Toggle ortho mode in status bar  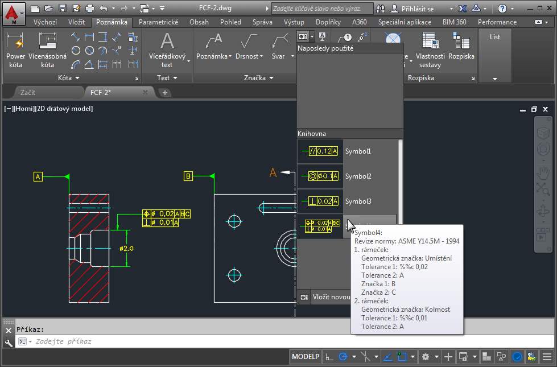(x=329, y=357)
